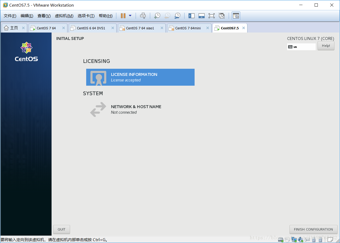This screenshot has width=340, height=243.
Task: Click the license certificate icon
Action: tap(98, 78)
